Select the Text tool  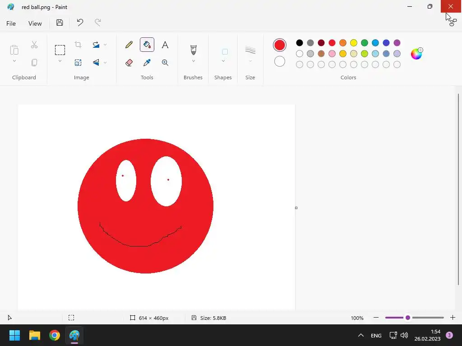click(x=165, y=45)
